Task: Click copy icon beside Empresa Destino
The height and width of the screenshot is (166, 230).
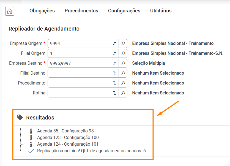Action: 114,63
